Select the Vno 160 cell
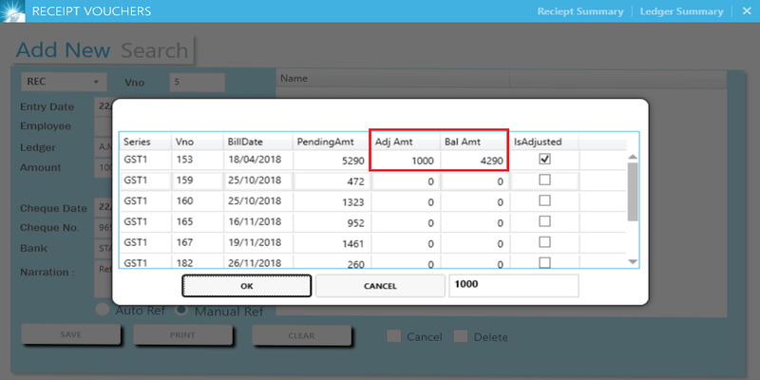Viewport: 760px width, 380px height. 198,201
